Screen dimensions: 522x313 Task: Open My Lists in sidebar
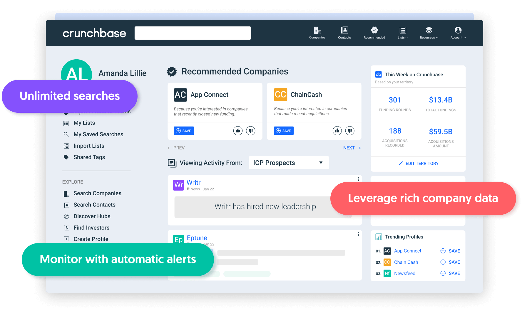coord(84,123)
